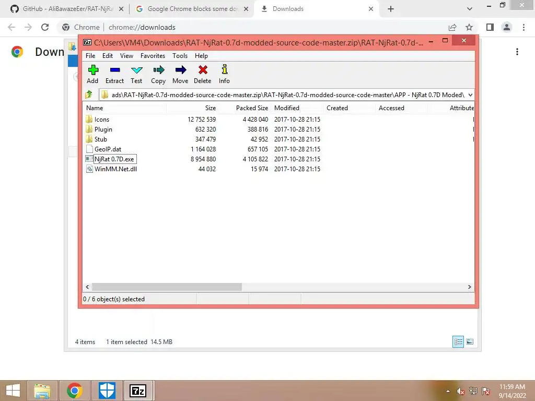Close the Downloads tab
Viewport: 535px width, 401px height.
point(371,9)
